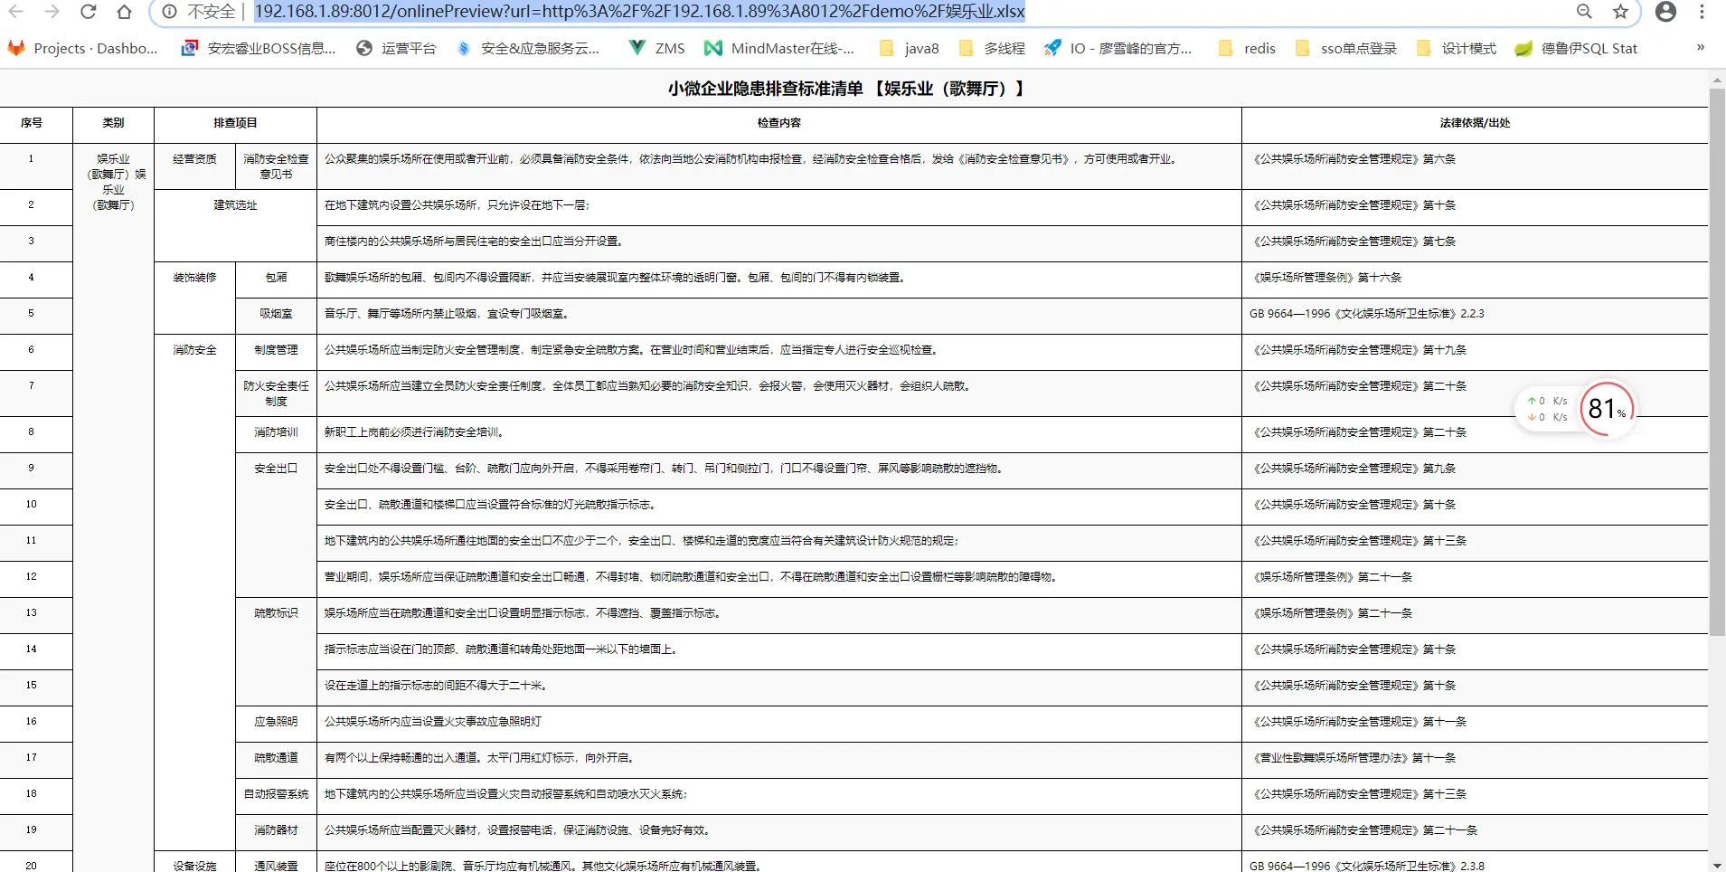Click the 法律依据/出处 column header
This screenshot has width=1726, height=872.
1475,123
